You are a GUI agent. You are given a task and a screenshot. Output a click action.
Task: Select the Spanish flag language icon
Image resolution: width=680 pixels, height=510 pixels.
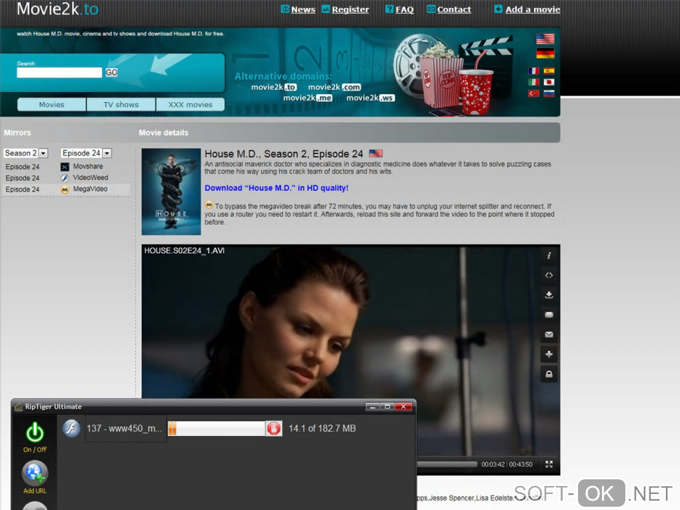(549, 71)
